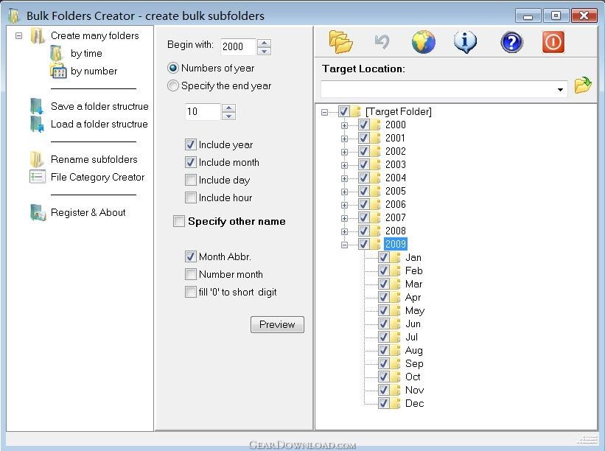Viewport: 605px width, 451px height.
Task: Click the Register & About icon
Action: 38,212
